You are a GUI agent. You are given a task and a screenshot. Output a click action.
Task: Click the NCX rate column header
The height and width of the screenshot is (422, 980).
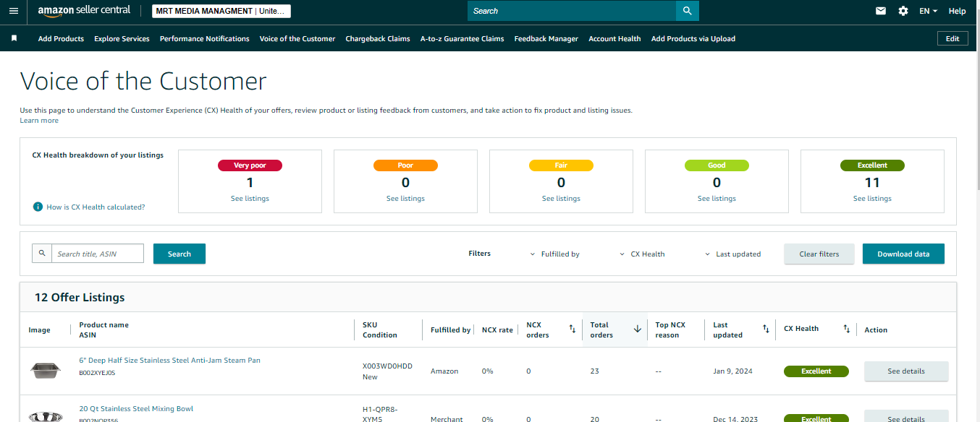pos(497,330)
